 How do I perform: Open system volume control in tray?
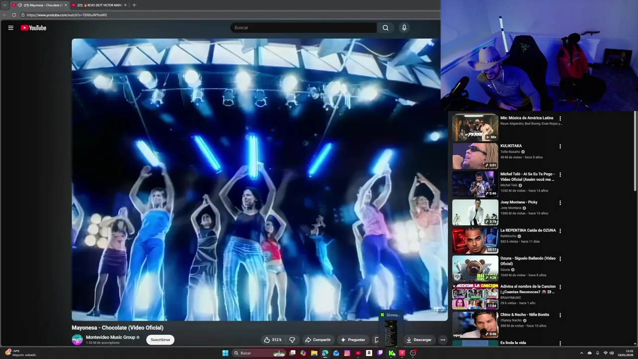[612, 353]
